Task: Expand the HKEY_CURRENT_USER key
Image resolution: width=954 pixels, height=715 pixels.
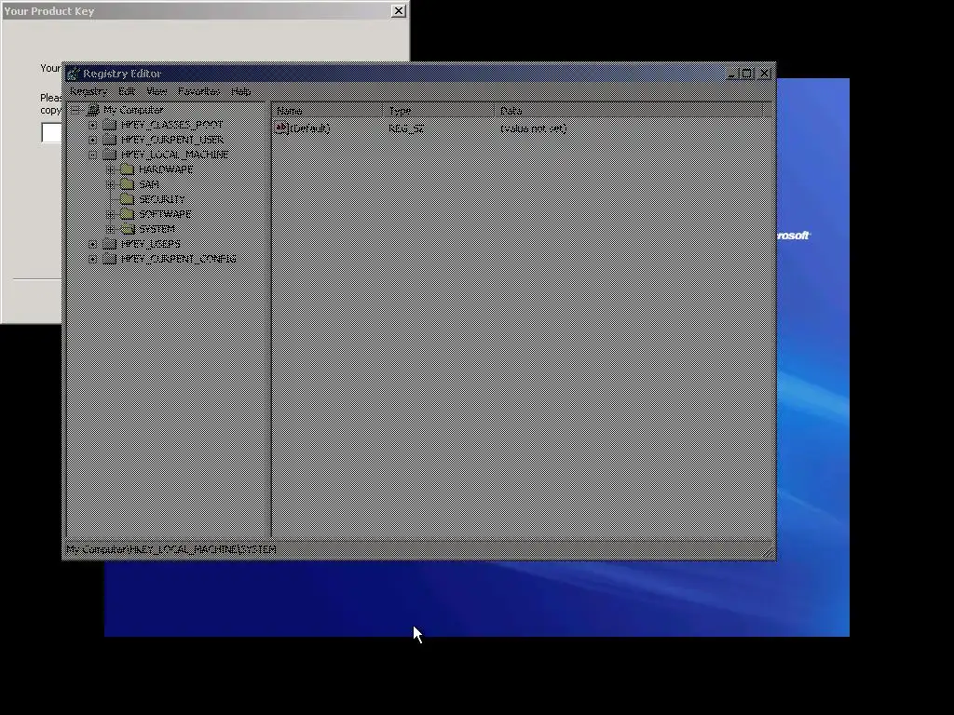Action: [x=92, y=140]
